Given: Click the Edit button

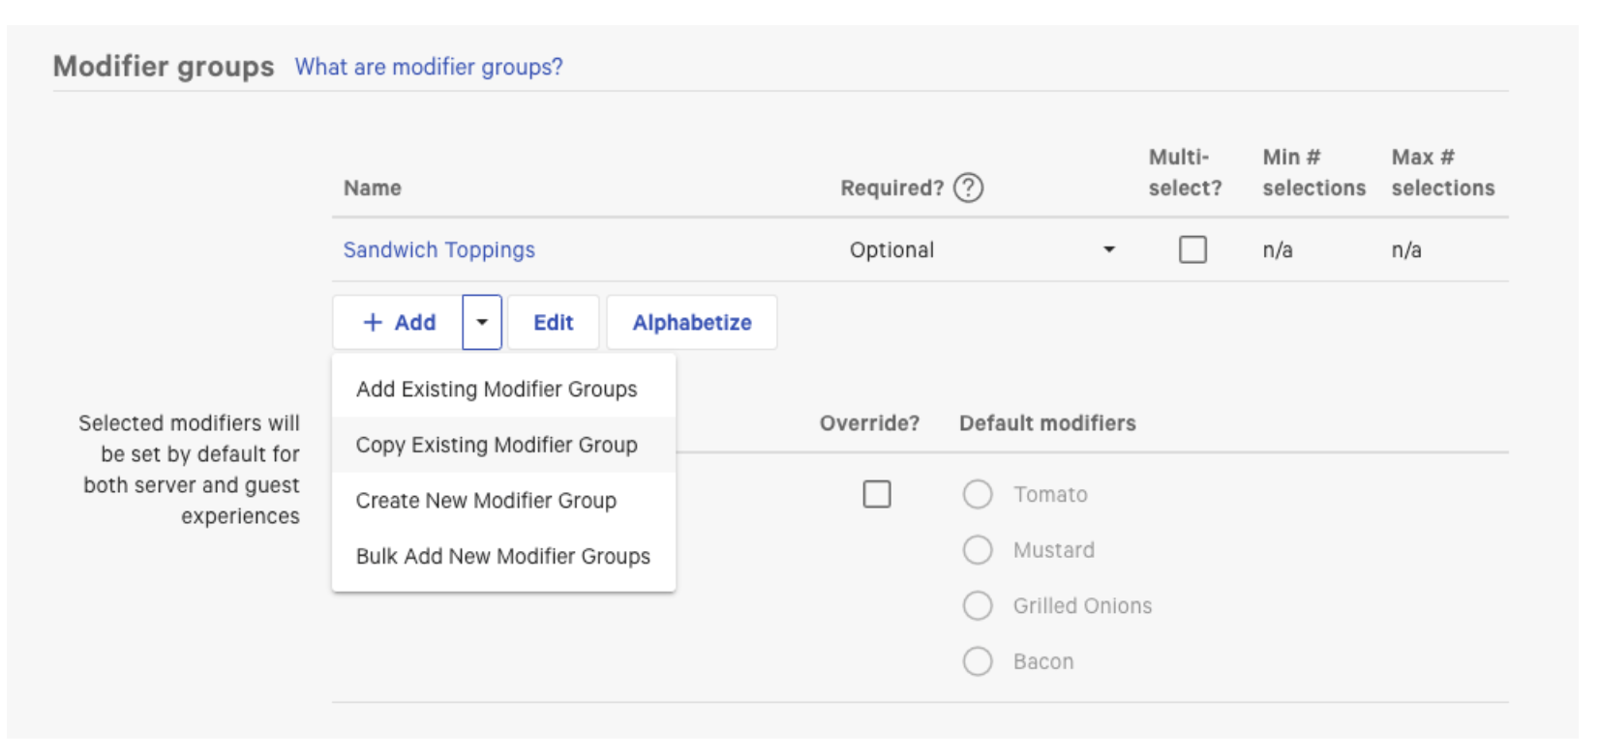Looking at the screenshot, I should (554, 322).
